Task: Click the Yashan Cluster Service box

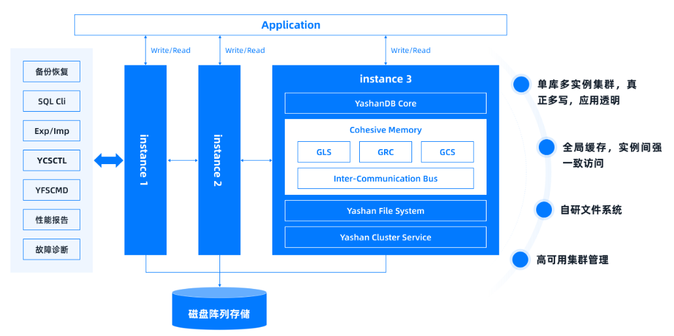Action: pyautogui.click(x=385, y=237)
